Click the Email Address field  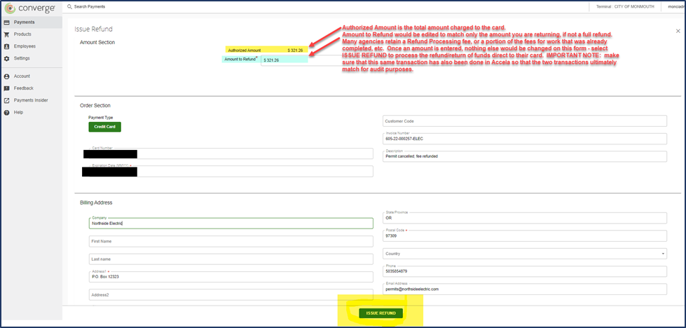524,289
